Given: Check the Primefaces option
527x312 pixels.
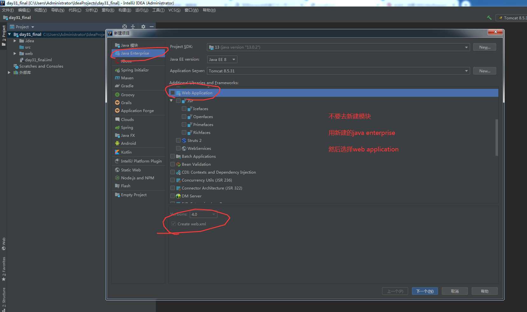Looking at the screenshot, I should point(184,124).
